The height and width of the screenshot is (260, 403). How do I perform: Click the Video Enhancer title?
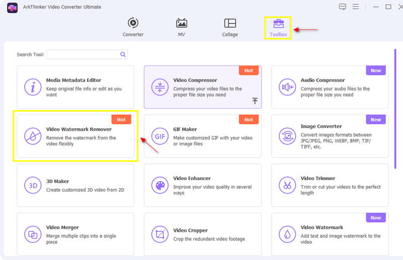pos(192,178)
